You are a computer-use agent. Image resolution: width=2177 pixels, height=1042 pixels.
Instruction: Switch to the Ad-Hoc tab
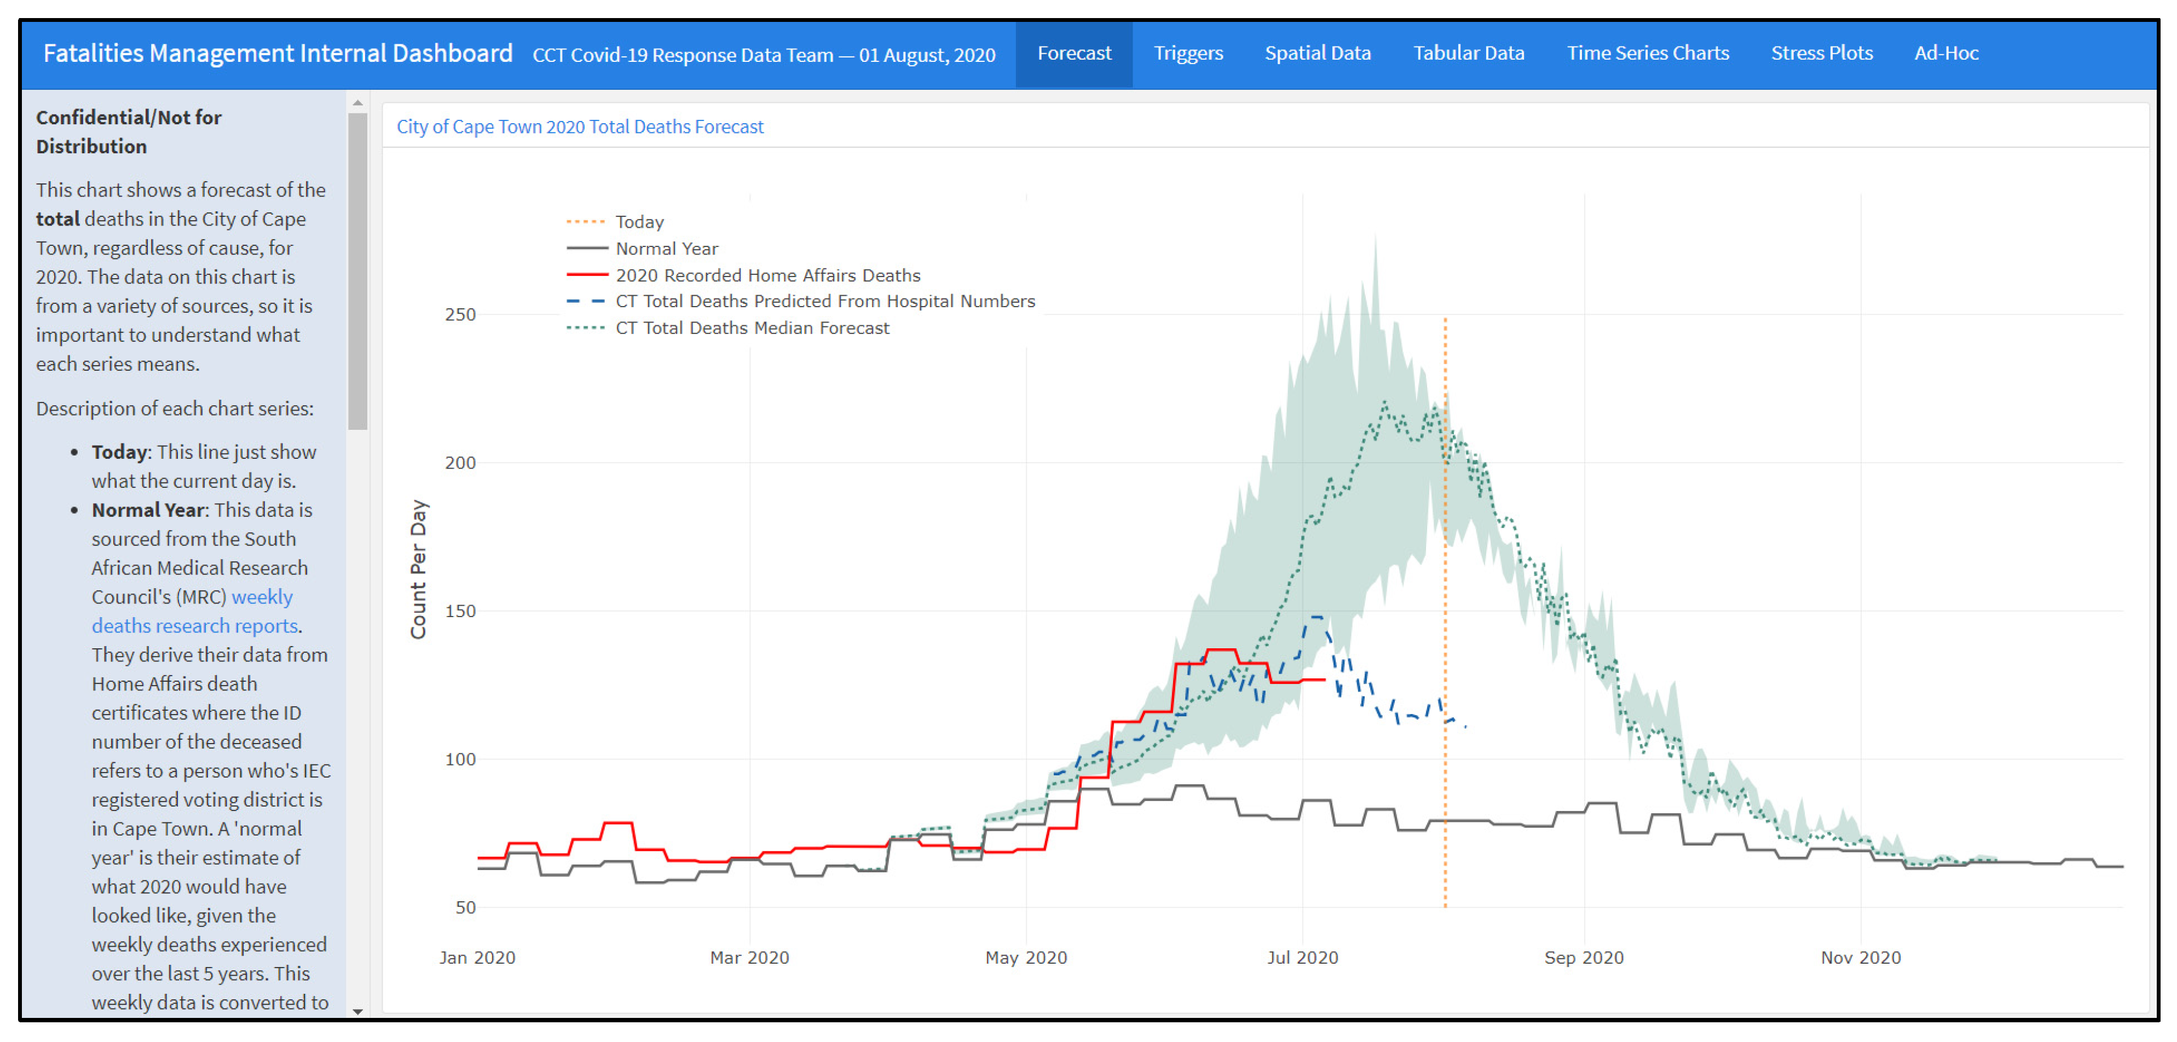[x=1945, y=53]
